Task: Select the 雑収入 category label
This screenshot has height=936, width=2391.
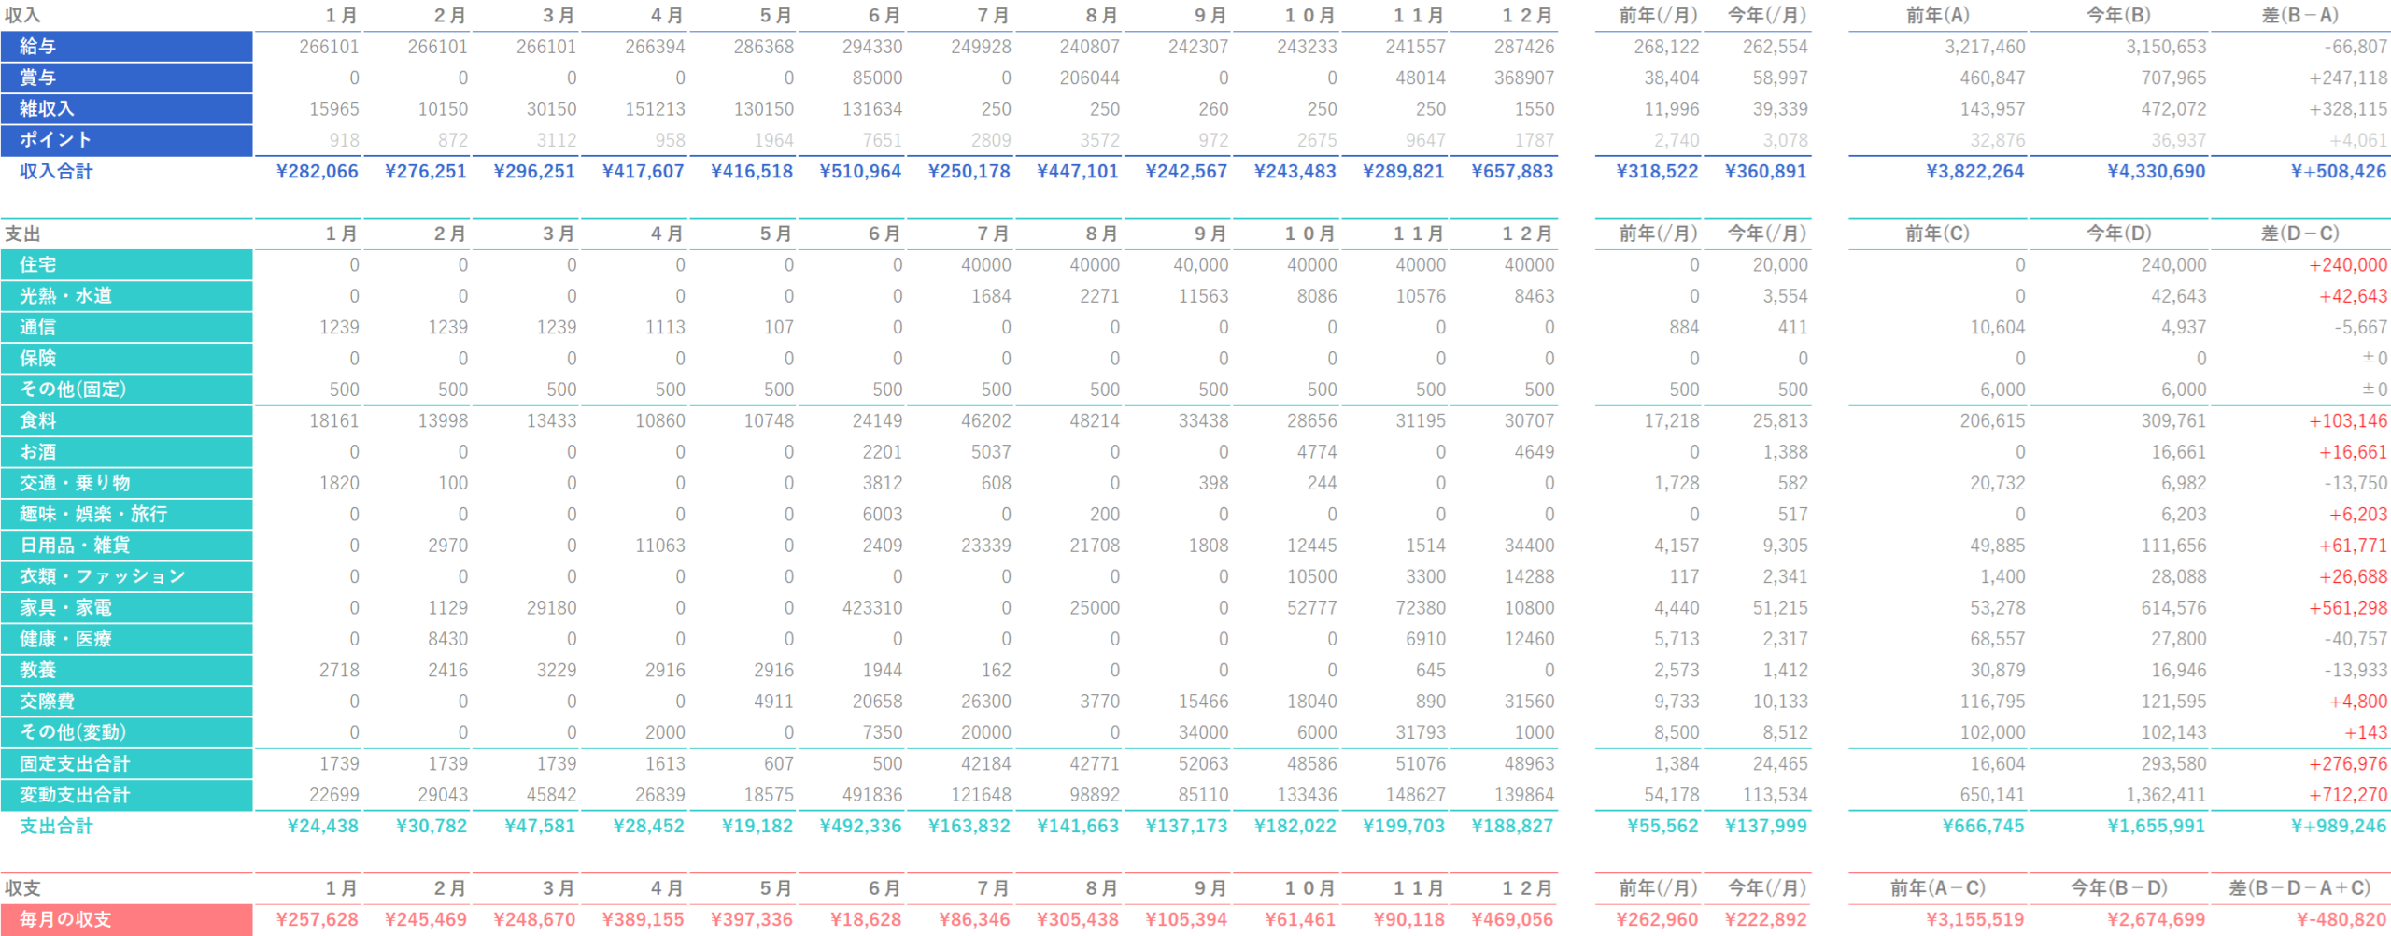Action: click(126, 109)
